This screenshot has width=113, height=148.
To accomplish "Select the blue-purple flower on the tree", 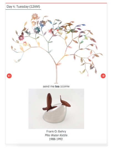I will pos(42,23).
